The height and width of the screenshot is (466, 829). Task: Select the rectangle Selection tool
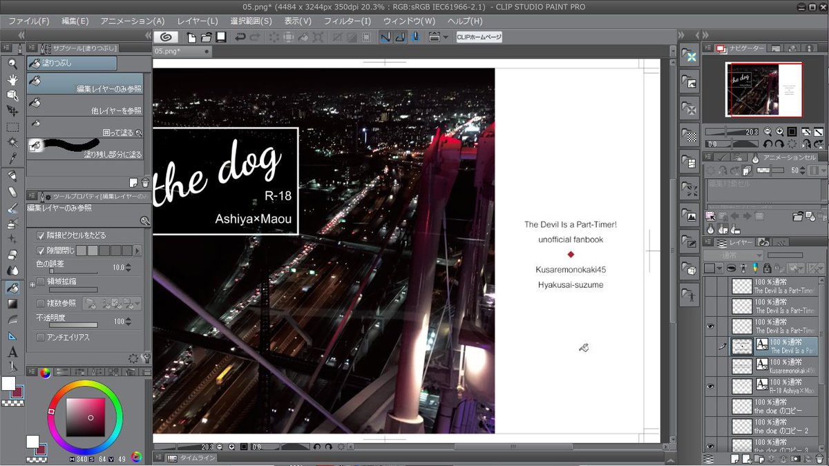(x=12, y=126)
